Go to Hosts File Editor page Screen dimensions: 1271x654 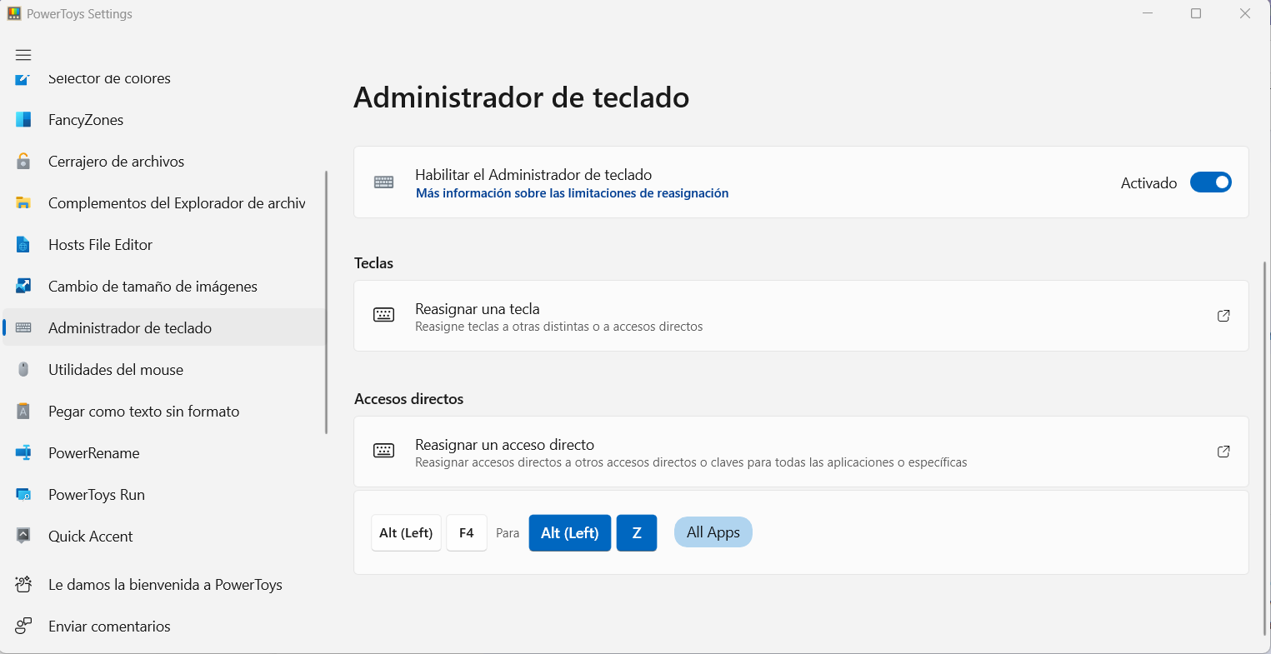point(164,245)
